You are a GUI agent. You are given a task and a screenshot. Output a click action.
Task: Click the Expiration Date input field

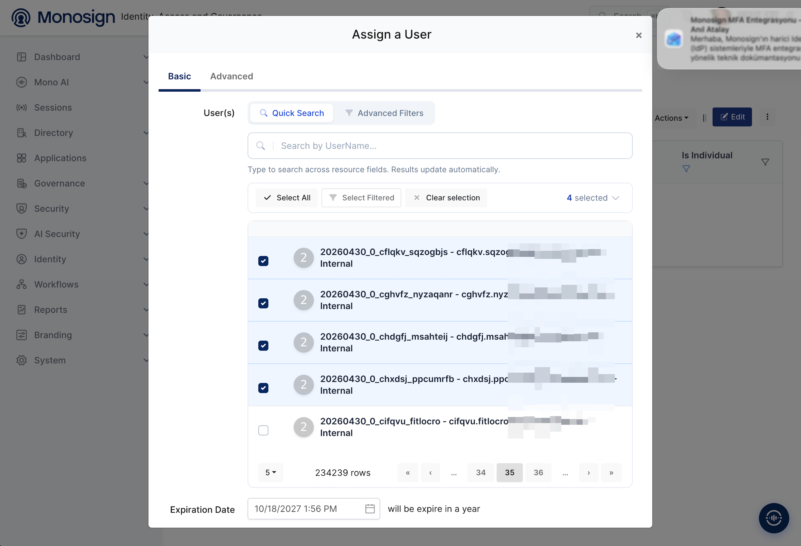click(314, 508)
